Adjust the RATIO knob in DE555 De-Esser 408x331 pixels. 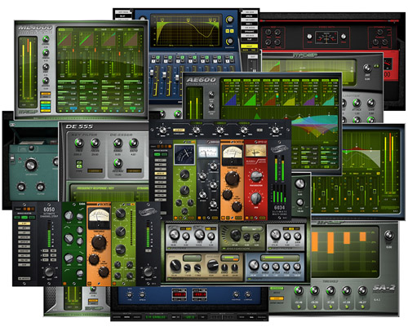tap(134, 143)
